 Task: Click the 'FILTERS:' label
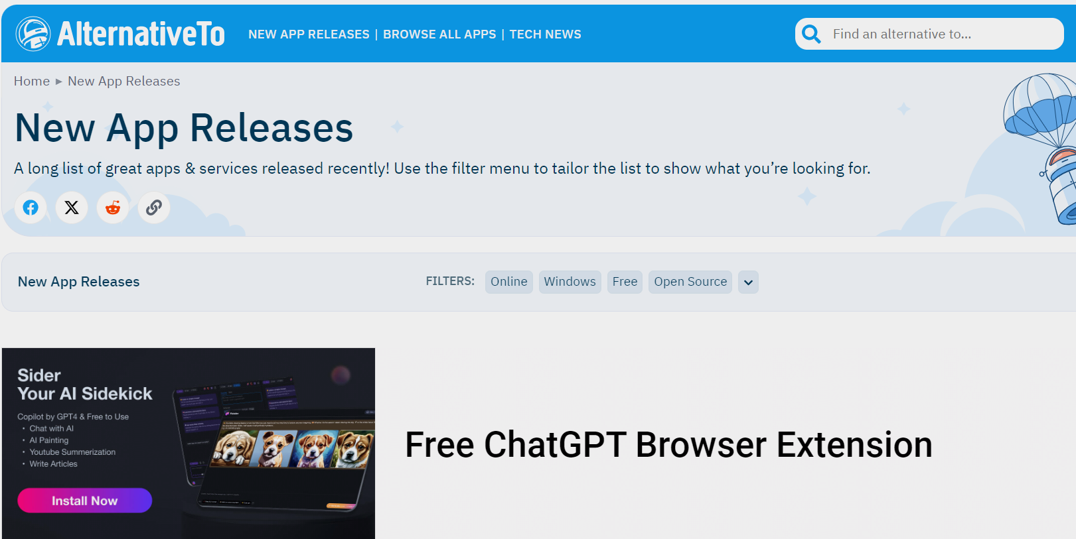(450, 281)
